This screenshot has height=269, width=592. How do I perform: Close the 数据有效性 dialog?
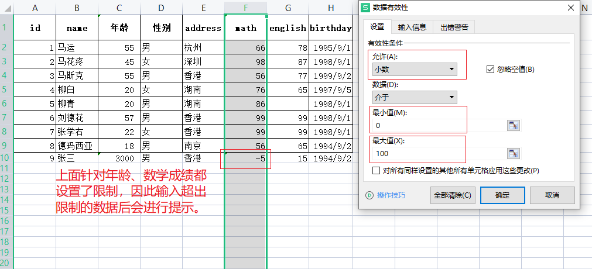coord(571,8)
